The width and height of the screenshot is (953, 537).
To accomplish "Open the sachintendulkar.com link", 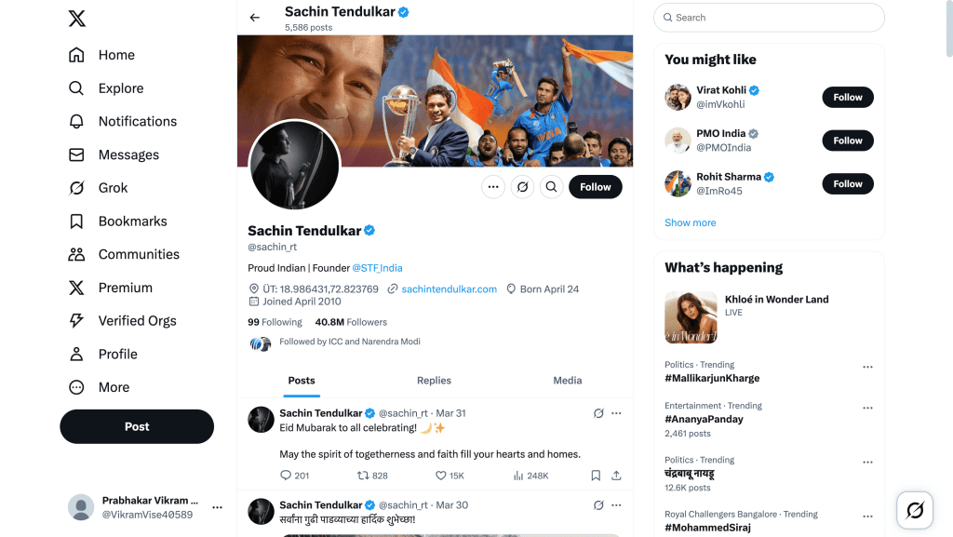I will [x=449, y=289].
